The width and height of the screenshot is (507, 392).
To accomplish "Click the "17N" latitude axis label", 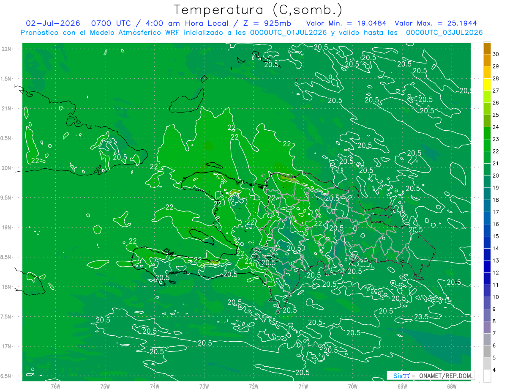I will [7, 346].
